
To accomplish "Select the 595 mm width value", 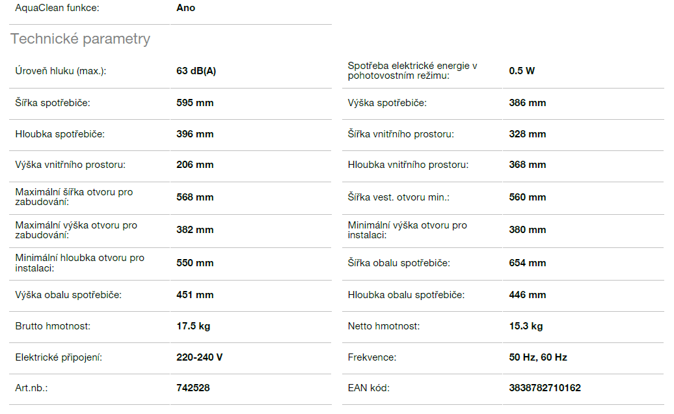I will [195, 103].
